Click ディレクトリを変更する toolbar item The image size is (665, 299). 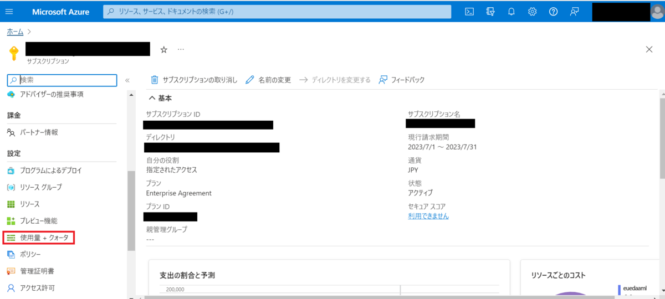pyautogui.click(x=335, y=80)
